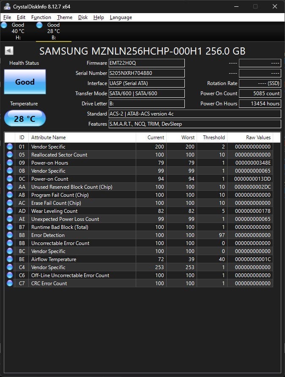Viewport: 285px width, 377px height.
Task: Click raw value 0000000348E
Action: [x=253, y=163]
